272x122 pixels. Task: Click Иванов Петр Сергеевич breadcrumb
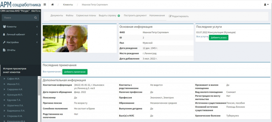pos(95,5)
